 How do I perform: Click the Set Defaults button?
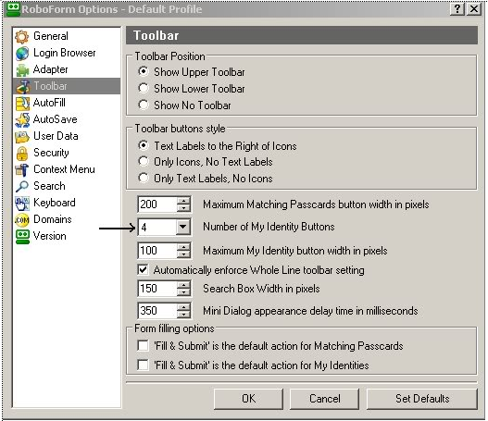[422, 399]
